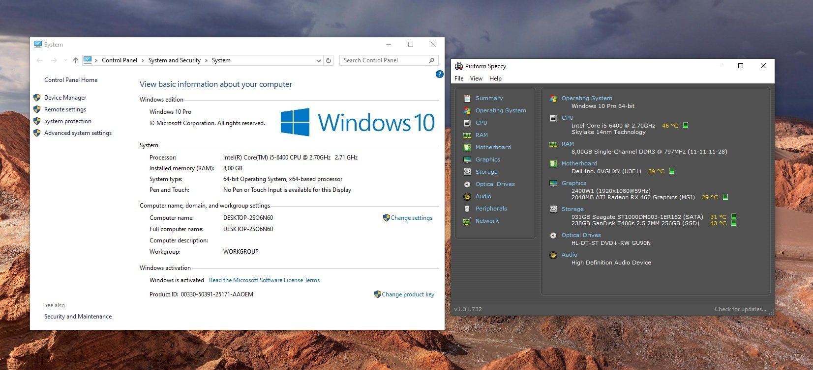Image resolution: width=813 pixels, height=370 pixels.
Task: Click the Motherboard icon in Speccy sidebar
Action: click(467, 147)
